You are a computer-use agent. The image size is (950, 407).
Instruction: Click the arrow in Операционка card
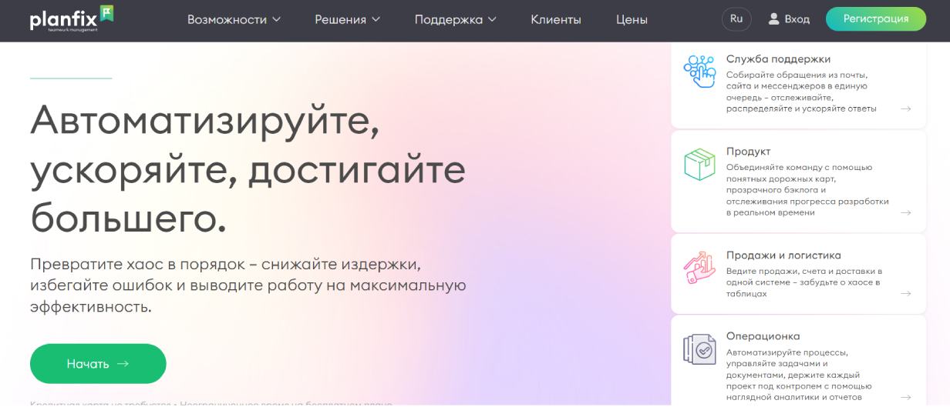point(906,397)
